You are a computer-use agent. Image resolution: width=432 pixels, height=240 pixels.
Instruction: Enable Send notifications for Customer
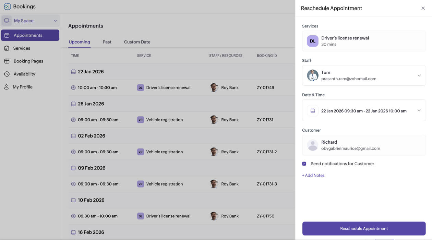click(304, 164)
